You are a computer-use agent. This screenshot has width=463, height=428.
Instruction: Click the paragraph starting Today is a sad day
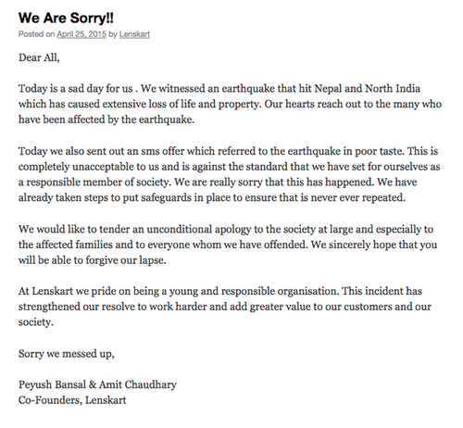[230, 104]
